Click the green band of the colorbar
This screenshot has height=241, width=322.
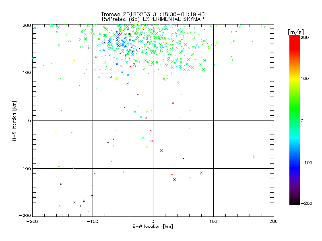click(x=295, y=108)
